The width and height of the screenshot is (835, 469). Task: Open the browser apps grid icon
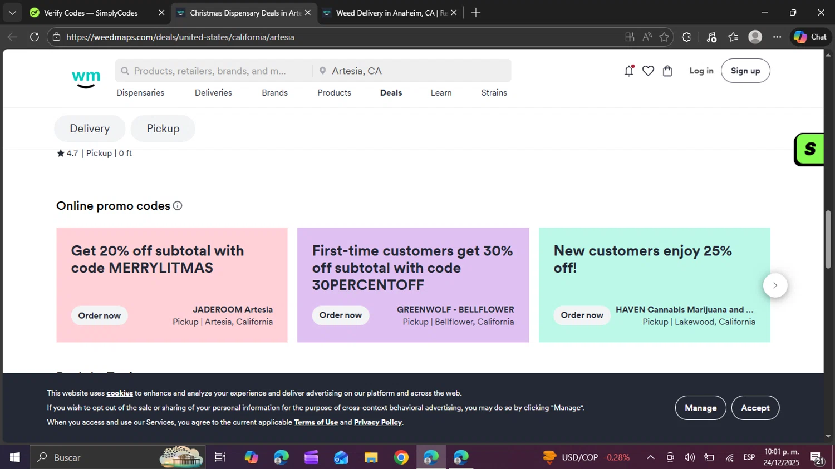pyautogui.click(x=630, y=37)
